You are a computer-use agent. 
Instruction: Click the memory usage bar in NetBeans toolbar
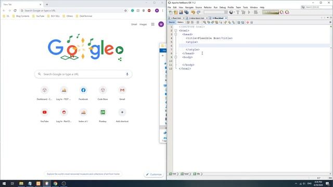point(271,12)
